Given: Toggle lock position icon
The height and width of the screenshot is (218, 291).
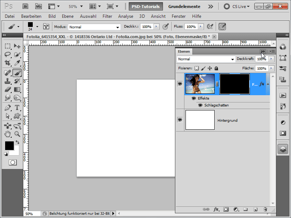Looking at the screenshot, I should 210,68.
